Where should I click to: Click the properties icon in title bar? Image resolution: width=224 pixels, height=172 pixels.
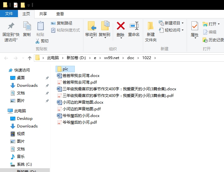pyautogui.click(x=16, y=5)
